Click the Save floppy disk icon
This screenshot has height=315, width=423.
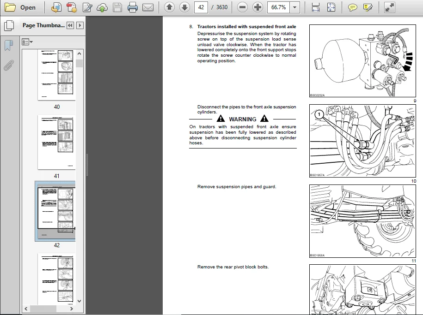click(117, 7)
